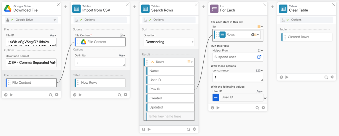339x136 pixels.
Task: Run the Download File card with play icon
Action: 12,95
